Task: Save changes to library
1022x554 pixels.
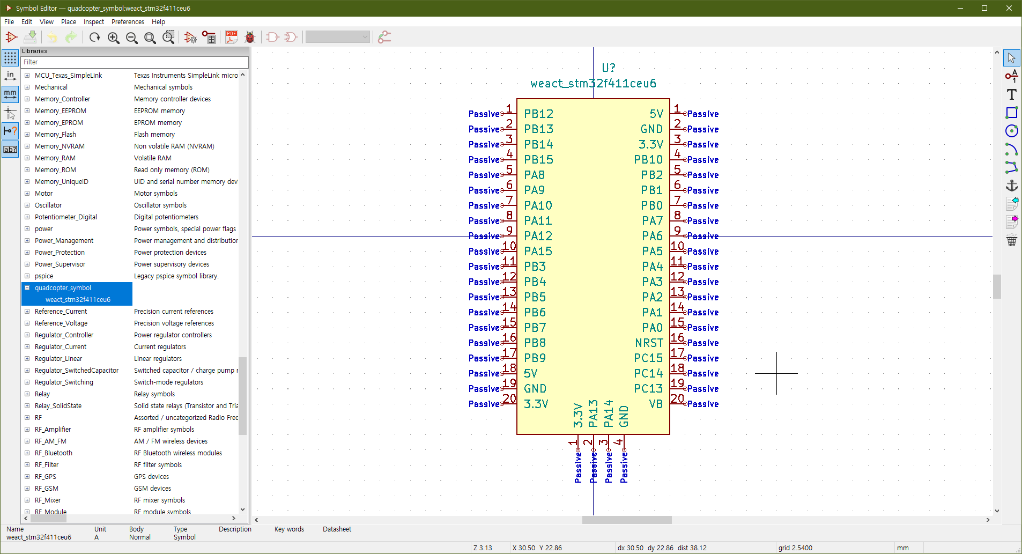Action: click(x=31, y=37)
